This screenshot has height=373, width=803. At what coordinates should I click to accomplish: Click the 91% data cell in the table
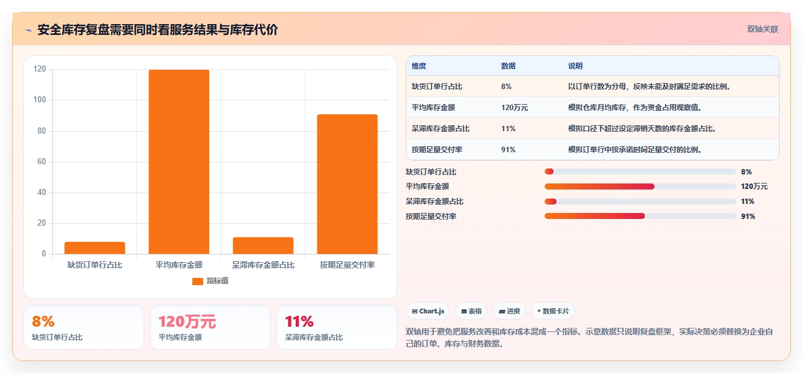[508, 150]
